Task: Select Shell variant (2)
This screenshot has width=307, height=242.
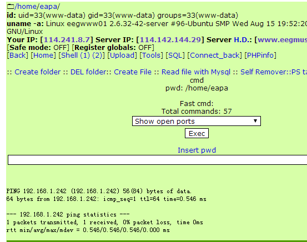Action: pyautogui.click(x=97, y=56)
